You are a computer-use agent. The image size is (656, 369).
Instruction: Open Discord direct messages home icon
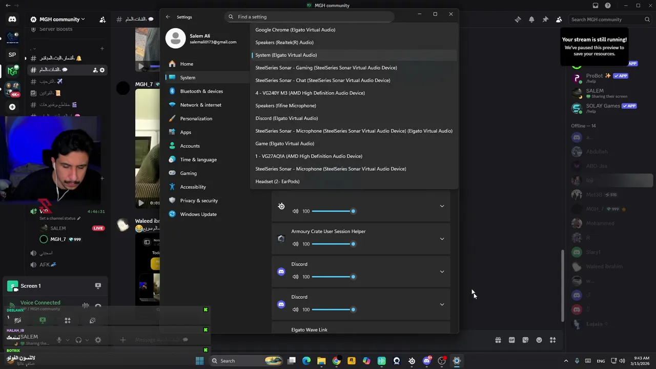(12, 19)
